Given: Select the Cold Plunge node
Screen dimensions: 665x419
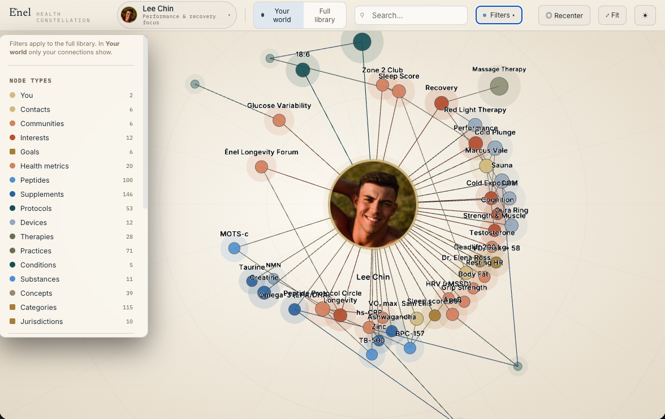Looking at the screenshot, I should point(495,148).
